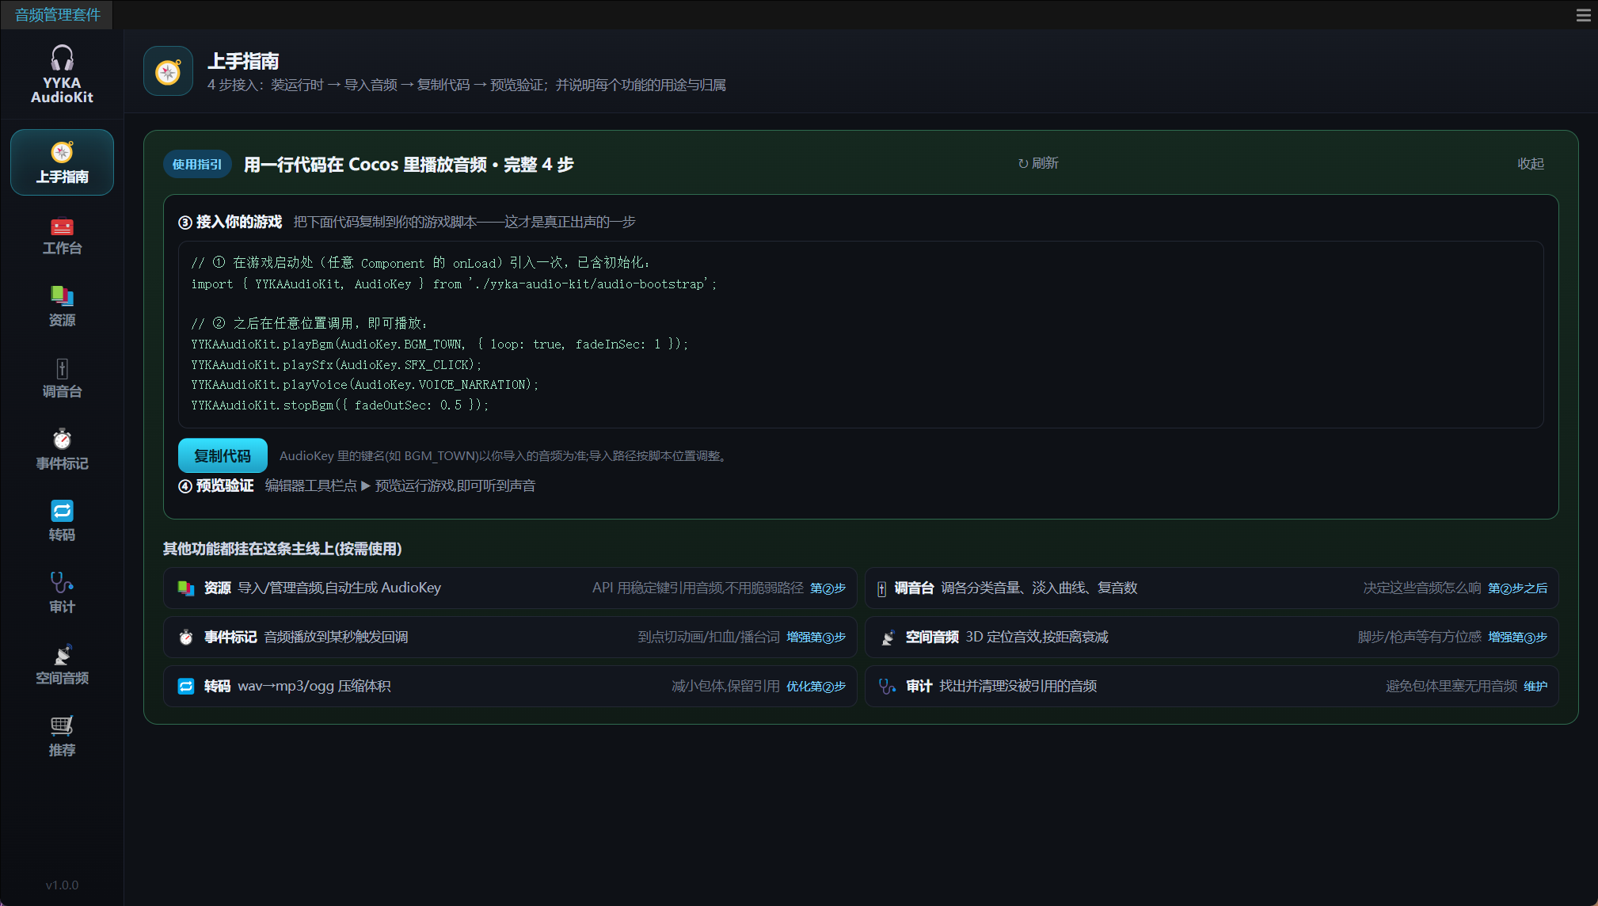The image size is (1598, 906).
Task: Click the 空间音频 card satellite icon
Action: pyautogui.click(x=888, y=638)
